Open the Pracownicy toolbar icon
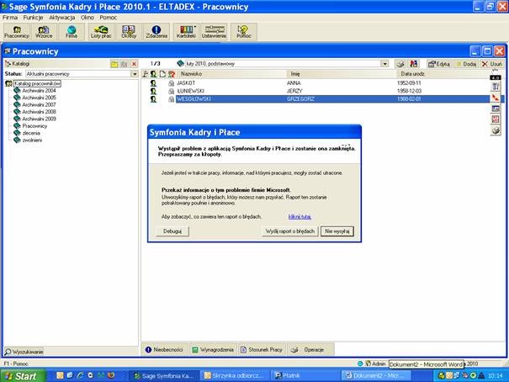 click(x=16, y=32)
